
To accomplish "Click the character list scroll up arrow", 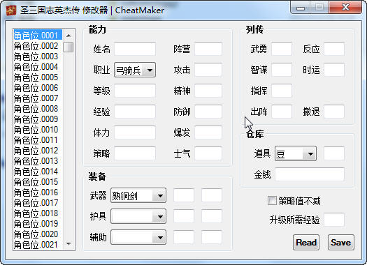I will click(x=69, y=36).
